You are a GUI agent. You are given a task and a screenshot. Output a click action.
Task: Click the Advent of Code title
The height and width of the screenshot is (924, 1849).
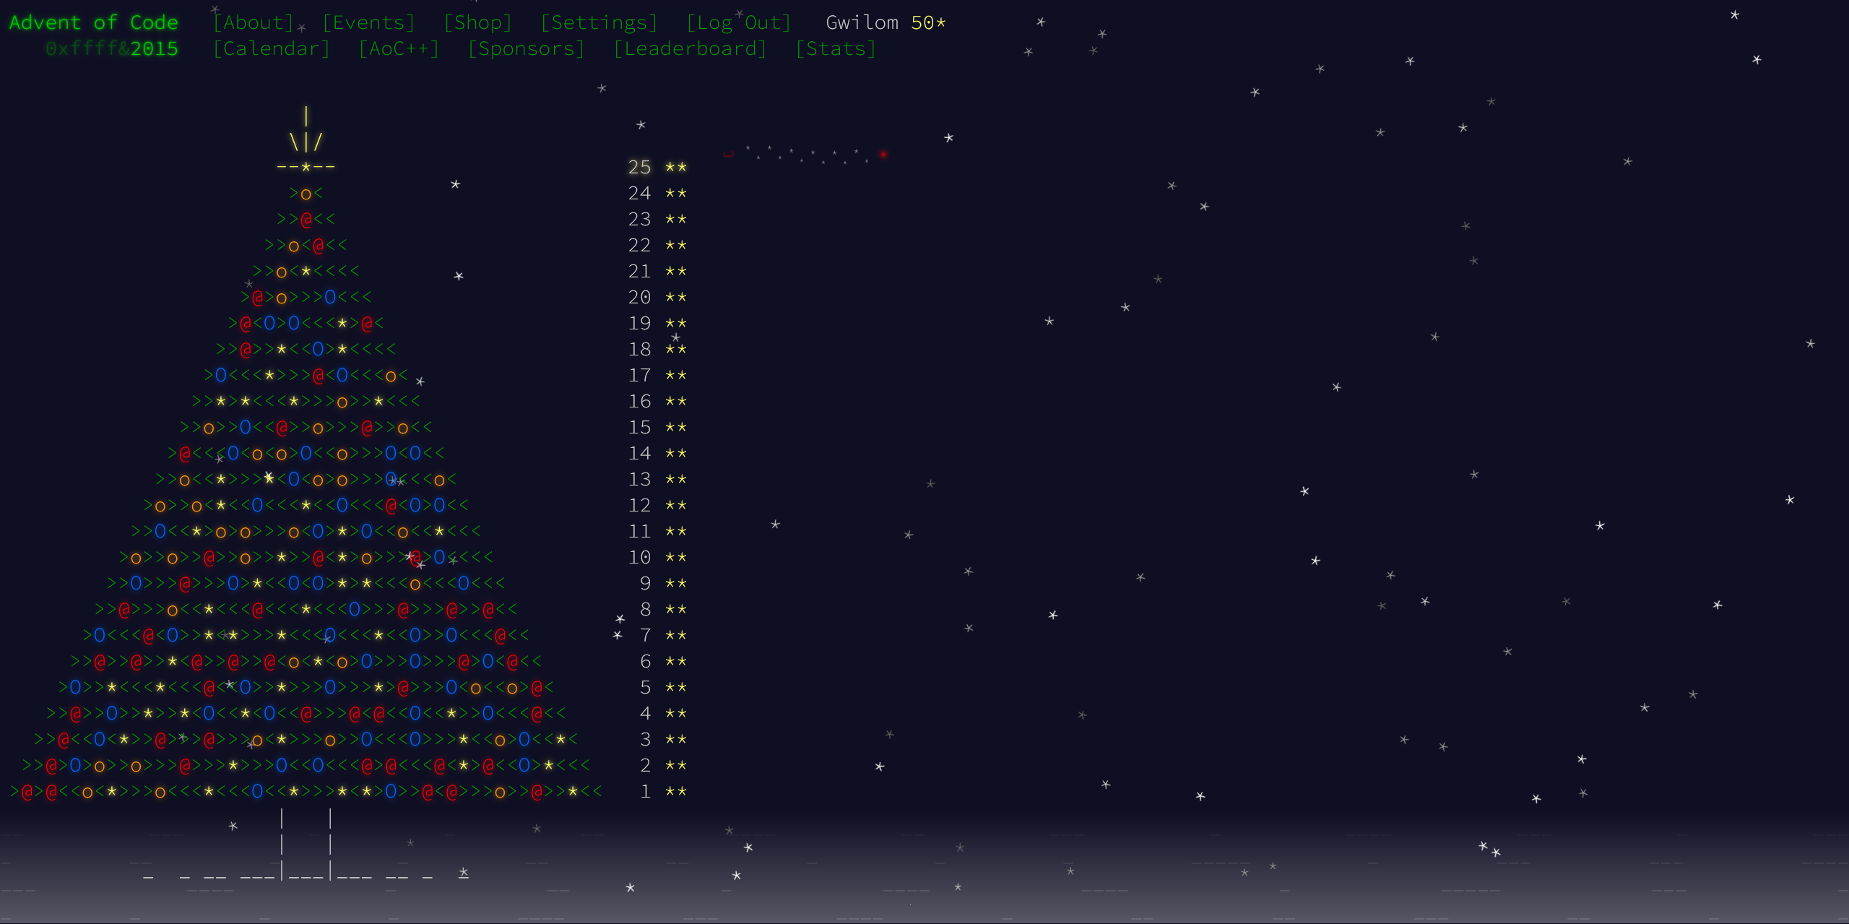pyautogui.click(x=92, y=22)
